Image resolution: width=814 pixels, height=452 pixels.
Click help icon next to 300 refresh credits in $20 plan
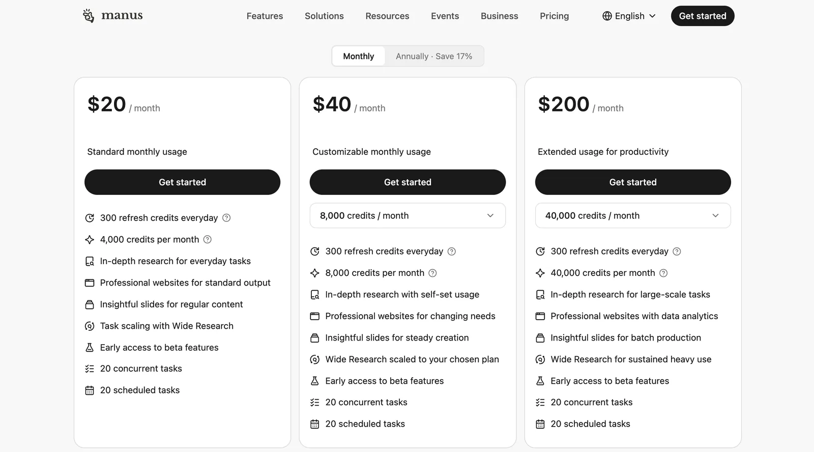(x=226, y=218)
